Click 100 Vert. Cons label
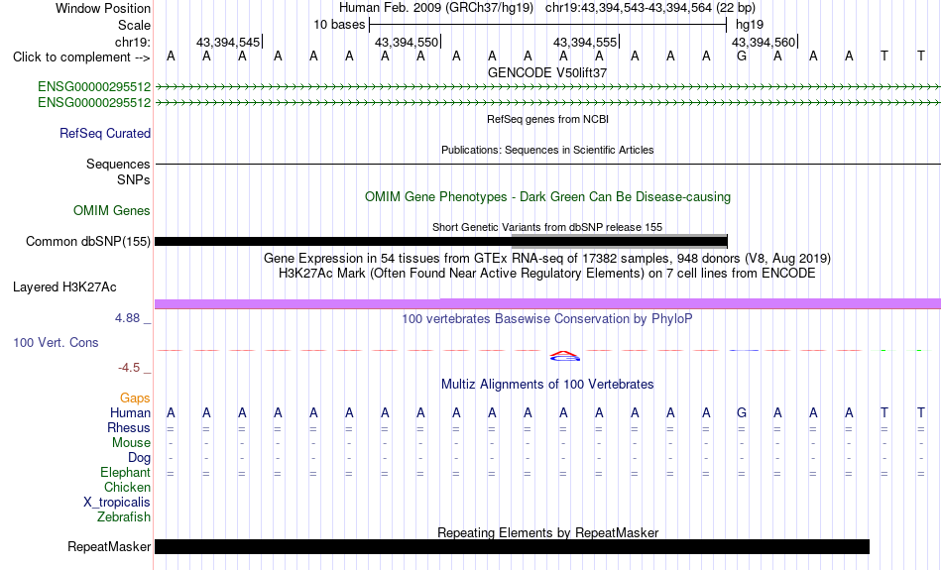 pyautogui.click(x=56, y=343)
